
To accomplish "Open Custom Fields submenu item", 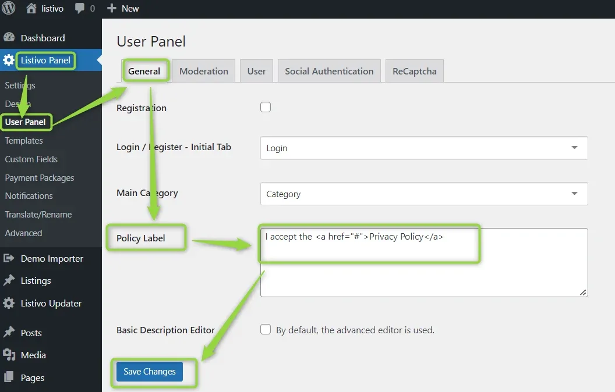I will (31, 159).
